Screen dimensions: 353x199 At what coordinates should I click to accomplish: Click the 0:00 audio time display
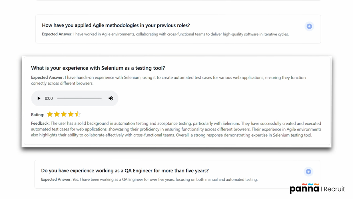point(49,98)
